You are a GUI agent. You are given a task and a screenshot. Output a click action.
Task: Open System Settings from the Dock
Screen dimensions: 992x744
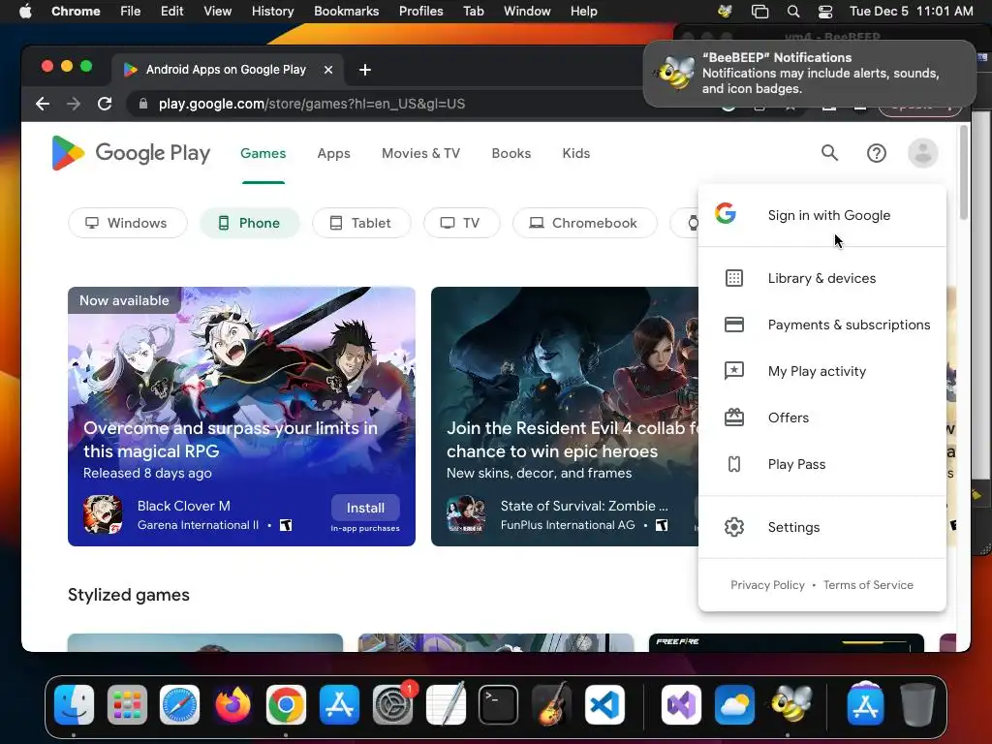click(x=392, y=705)
